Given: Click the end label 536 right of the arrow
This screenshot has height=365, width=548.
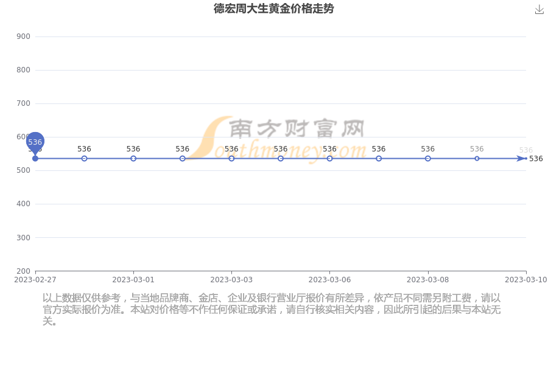Looking at the screenshot, I should click(x=536, y=159).
